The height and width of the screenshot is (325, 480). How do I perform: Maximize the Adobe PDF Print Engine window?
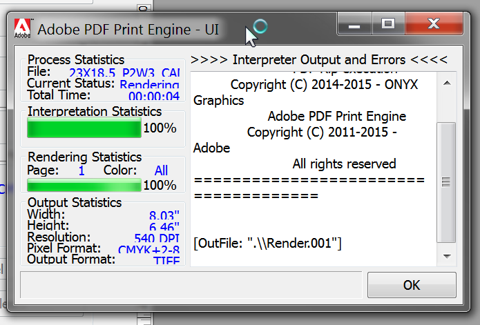(x=388, y=24)
